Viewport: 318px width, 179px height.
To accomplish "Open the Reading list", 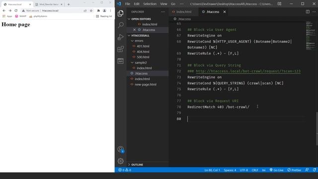I will click(104, 16).
